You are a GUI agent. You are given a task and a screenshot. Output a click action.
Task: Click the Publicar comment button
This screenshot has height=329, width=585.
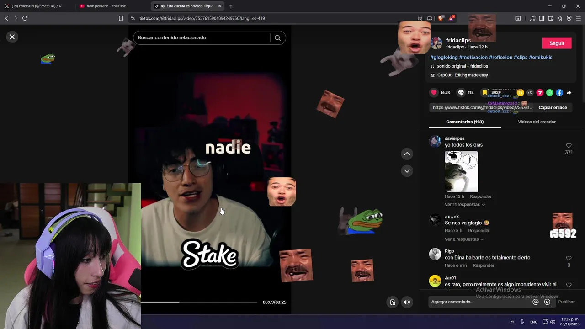(x=566, y=302)
